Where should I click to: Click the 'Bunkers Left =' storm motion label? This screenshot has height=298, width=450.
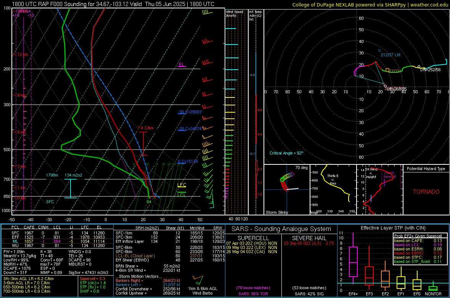(x=128, y=285)
